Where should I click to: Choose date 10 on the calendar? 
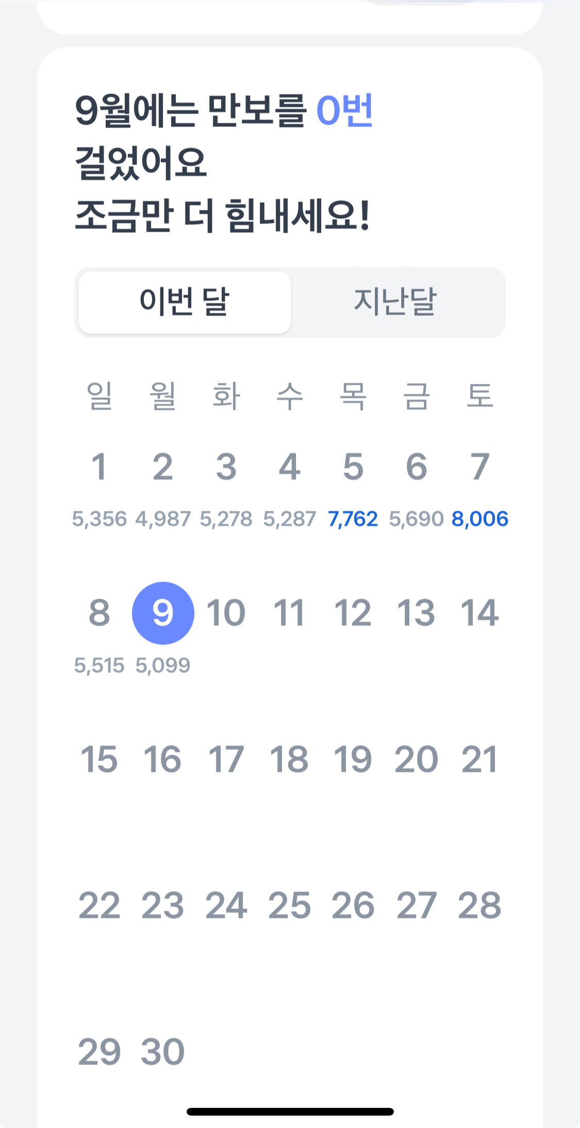(226, 613)
